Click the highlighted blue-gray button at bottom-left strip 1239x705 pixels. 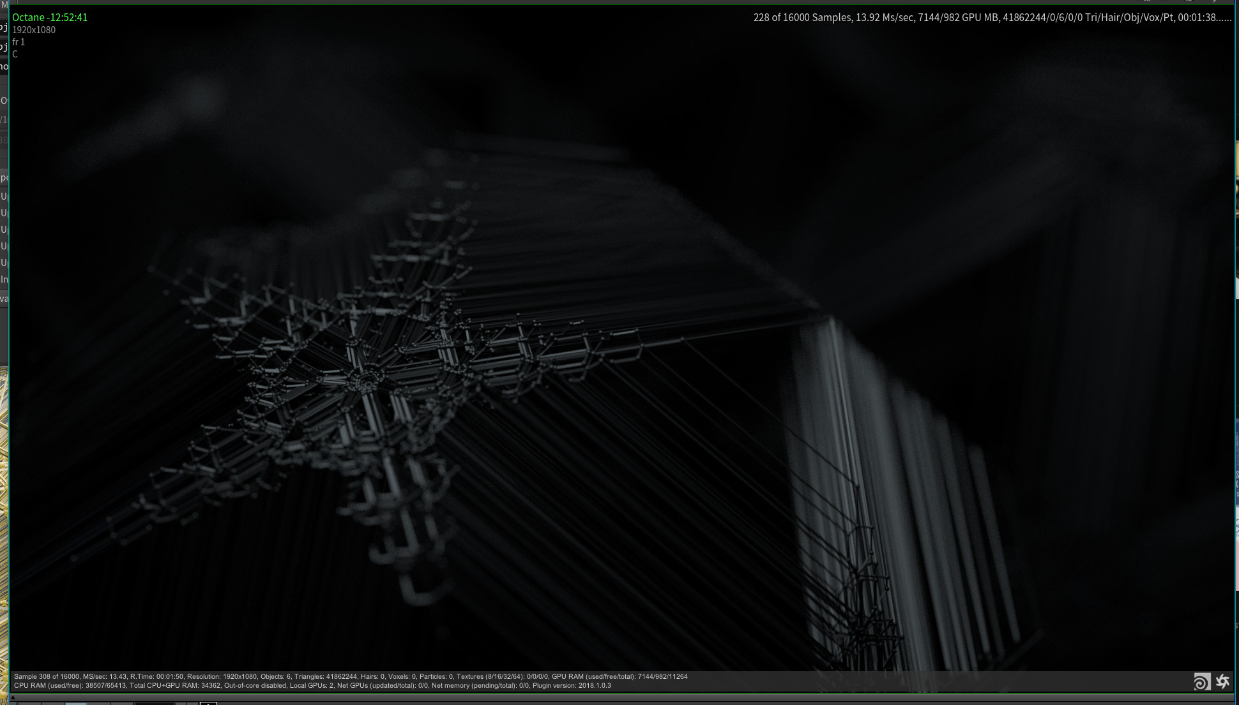[x=75, y=703]
